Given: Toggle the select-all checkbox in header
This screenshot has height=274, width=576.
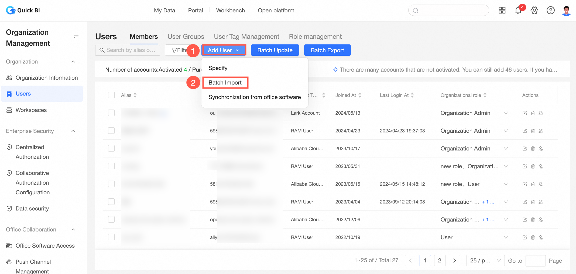Looking at the screenshot, I should click(111, 95).
